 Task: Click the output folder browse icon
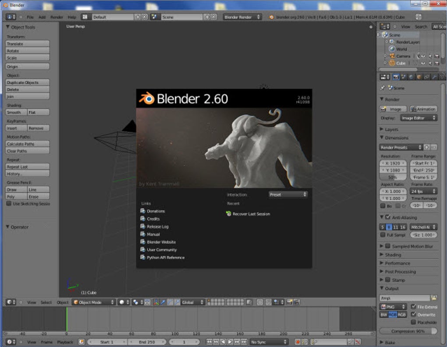pyautogui.click(x=434, y=298)
